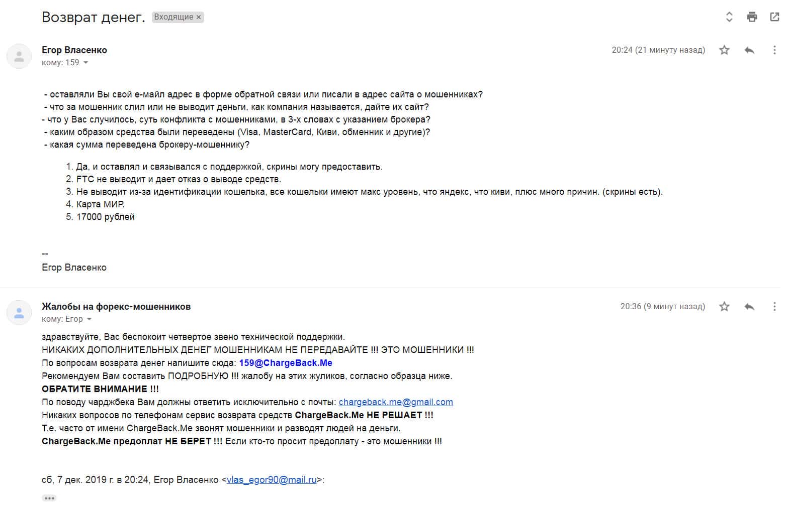Show trimmed quoted content
The width and height of the screenshot is (790, 508).
pos(49,498)
